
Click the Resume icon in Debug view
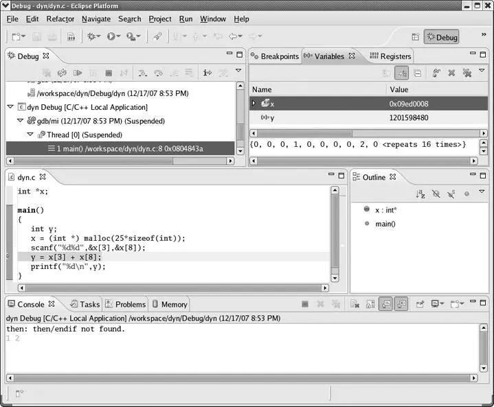[78, 73]
